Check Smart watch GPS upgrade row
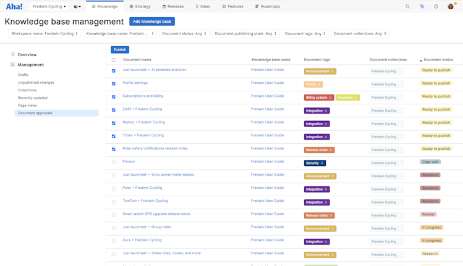463x266 pixels. click(114, 215)
